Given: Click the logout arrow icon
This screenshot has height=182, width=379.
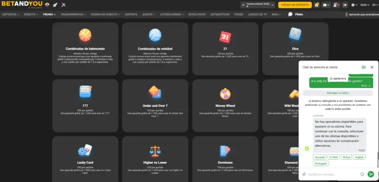Looking at the screenshot, I should pos(345,5).
